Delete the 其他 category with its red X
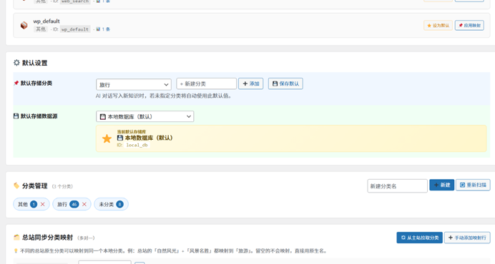The height and width of the screenshot is (264, 495). pos(43,205)
